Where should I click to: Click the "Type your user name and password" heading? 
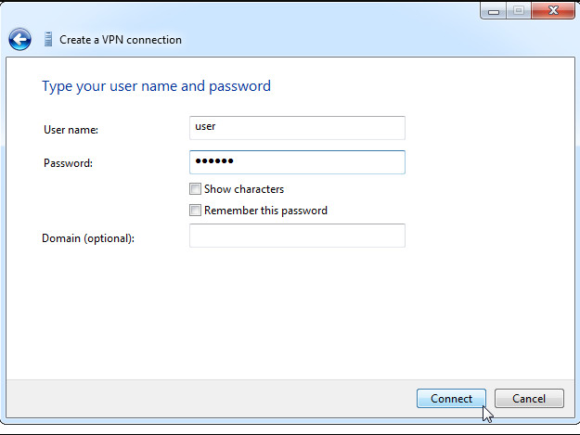(156, 86)
